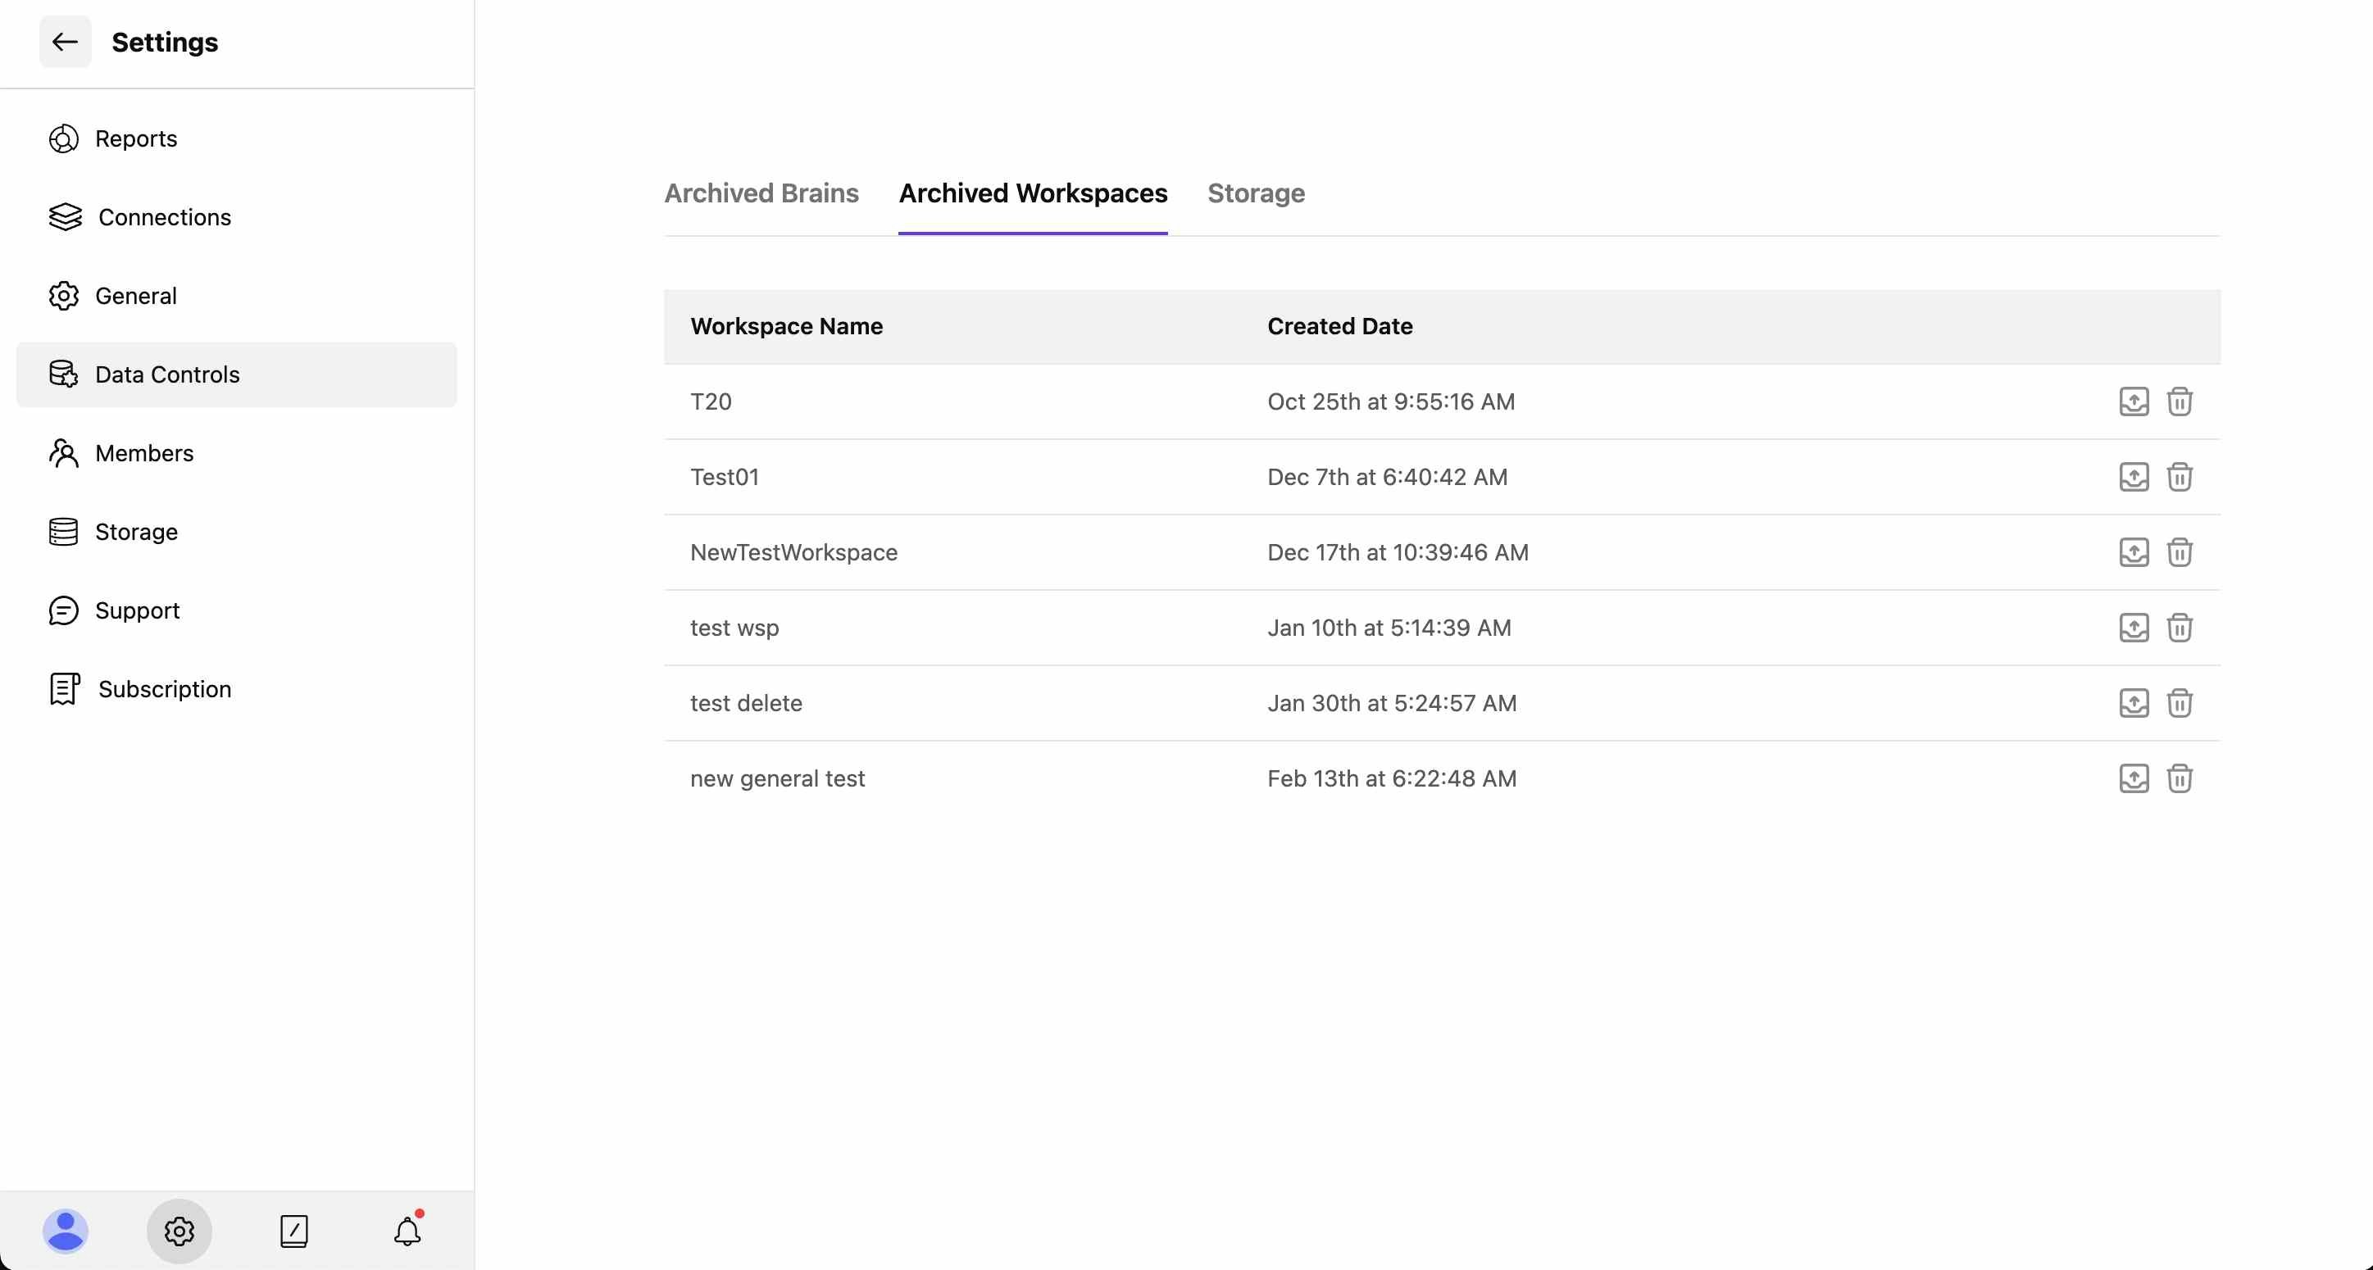Open the notebook icon in bottom bar

[x=294, y=1231]
